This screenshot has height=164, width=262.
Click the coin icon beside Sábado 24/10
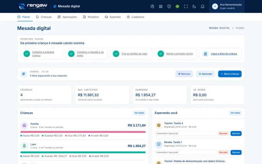(x=24, y=74)
